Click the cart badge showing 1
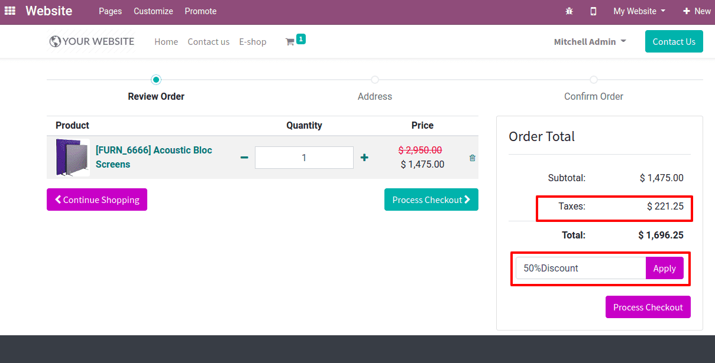715x363 pixels. 301,39
